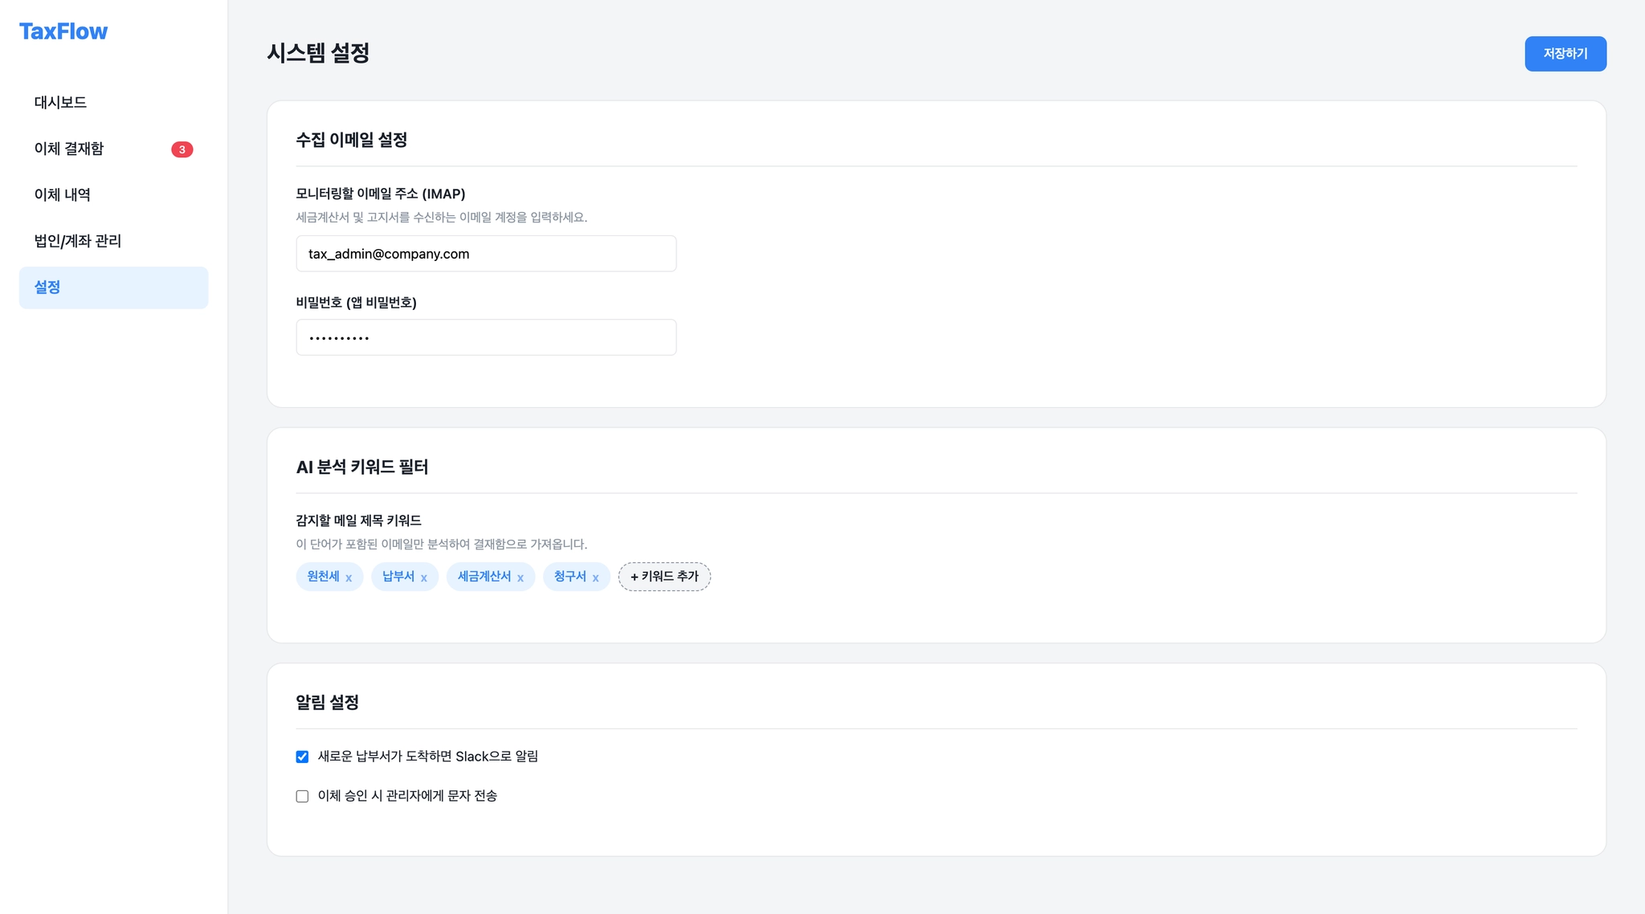Click the TaxFlow logo
Screen dimensions: 1645x914
[63, 31]
